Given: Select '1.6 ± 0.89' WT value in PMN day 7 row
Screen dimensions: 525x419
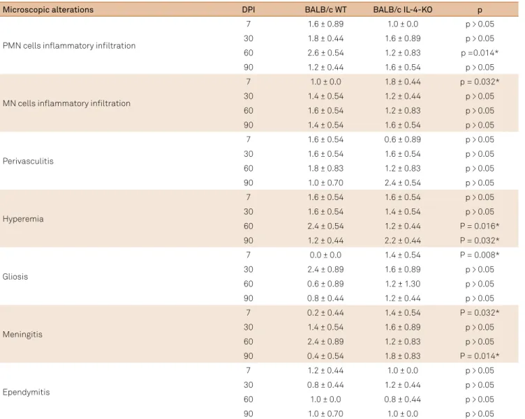Looking at the screenshot, I should pos(325,24).
